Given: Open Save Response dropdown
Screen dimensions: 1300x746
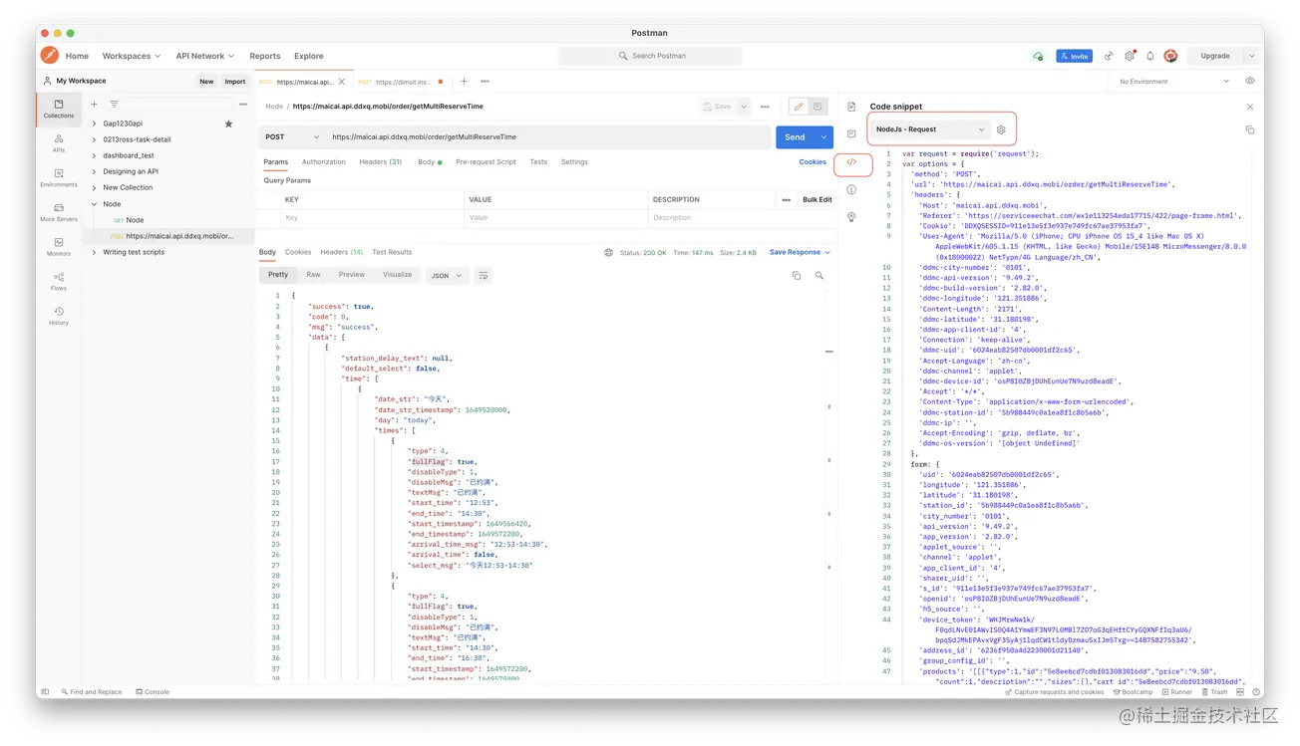Looking at the screenshot, I should (x=800, y=253).
